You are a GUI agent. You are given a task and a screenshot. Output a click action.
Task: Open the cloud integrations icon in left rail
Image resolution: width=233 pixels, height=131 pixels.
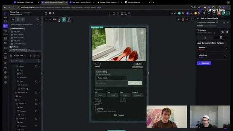pos(5,67)
